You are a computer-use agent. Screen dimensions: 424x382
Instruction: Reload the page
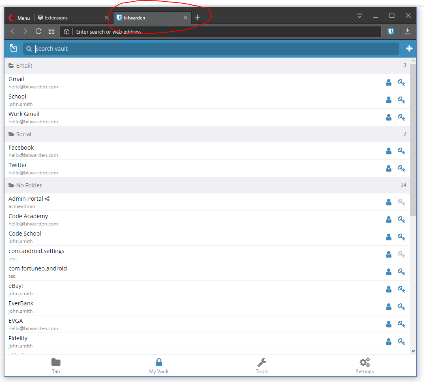coord(39,31)
